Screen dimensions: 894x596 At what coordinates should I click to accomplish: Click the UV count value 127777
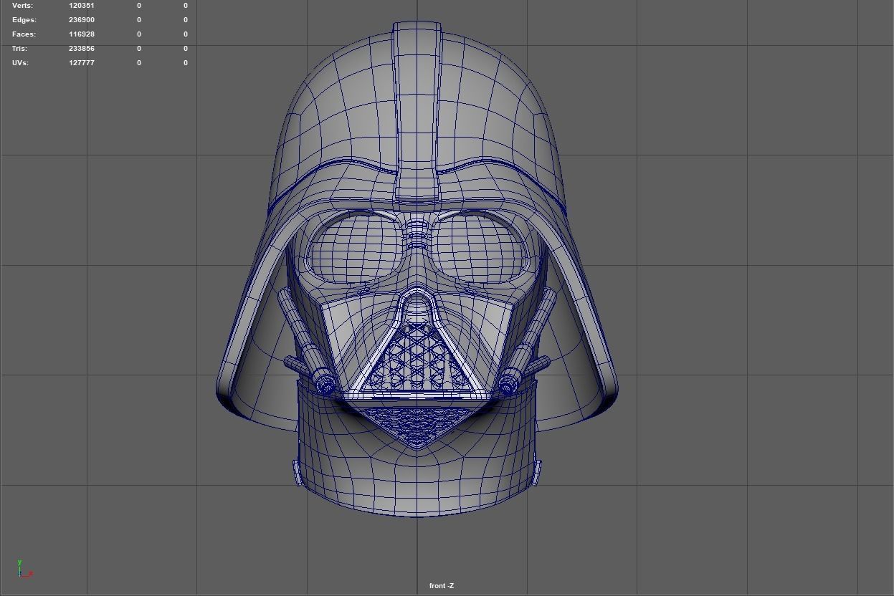(x=82, y=63)
